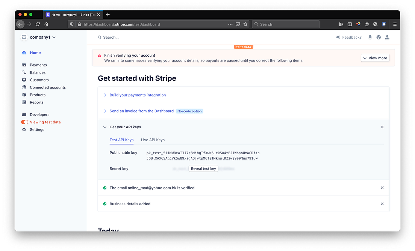
Task: Open Build your payments integration
Action: [138, 95]
